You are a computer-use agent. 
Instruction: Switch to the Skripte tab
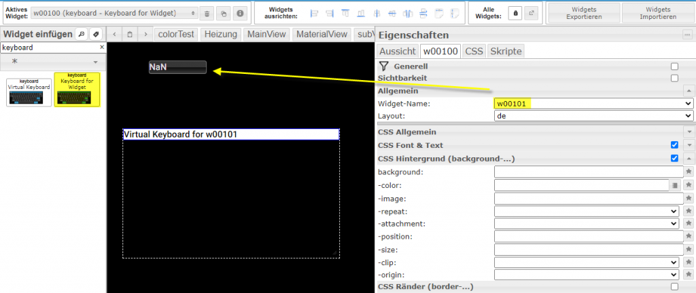tap(506, 51)
